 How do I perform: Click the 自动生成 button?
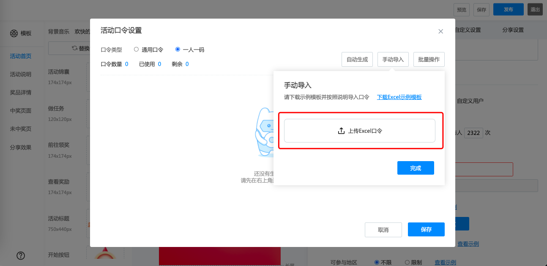(x=357, y=60)
